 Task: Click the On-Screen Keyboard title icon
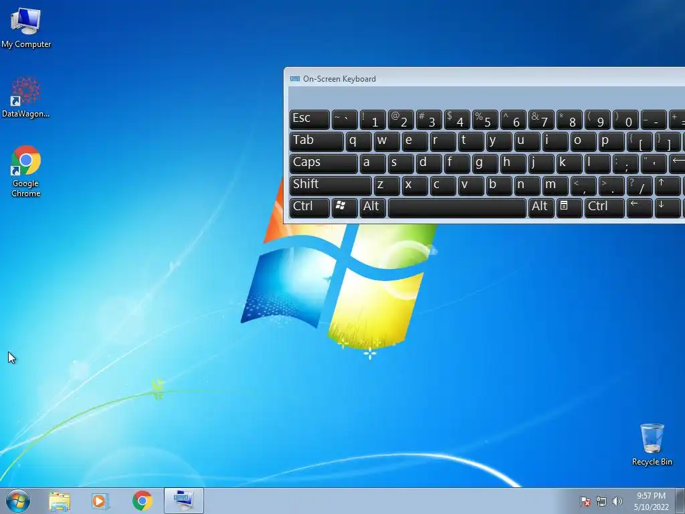pyautogui.click(x=295, y=79)
